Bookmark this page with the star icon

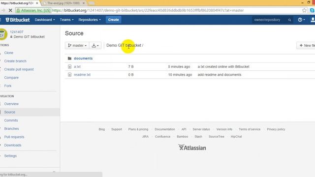[304, 10]
